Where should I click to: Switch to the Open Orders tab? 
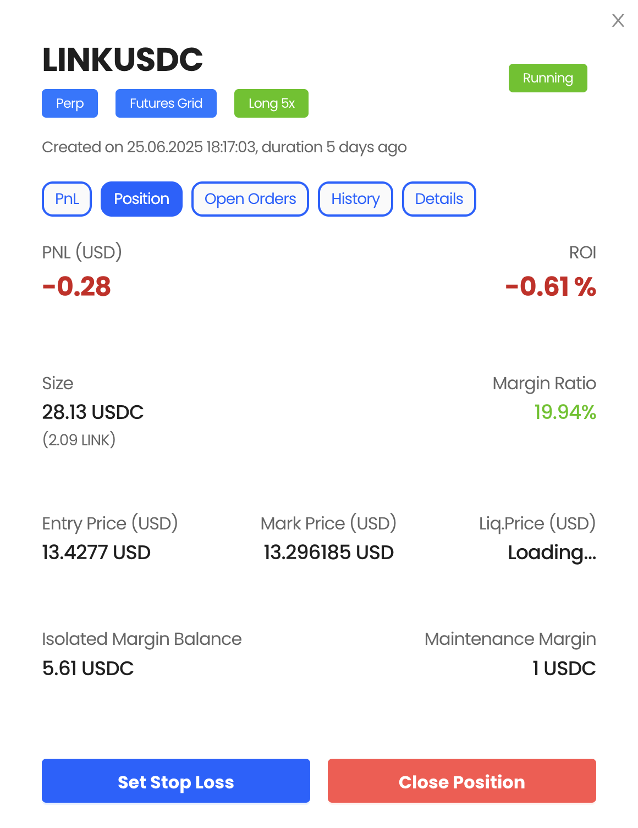tap(250, 199)
